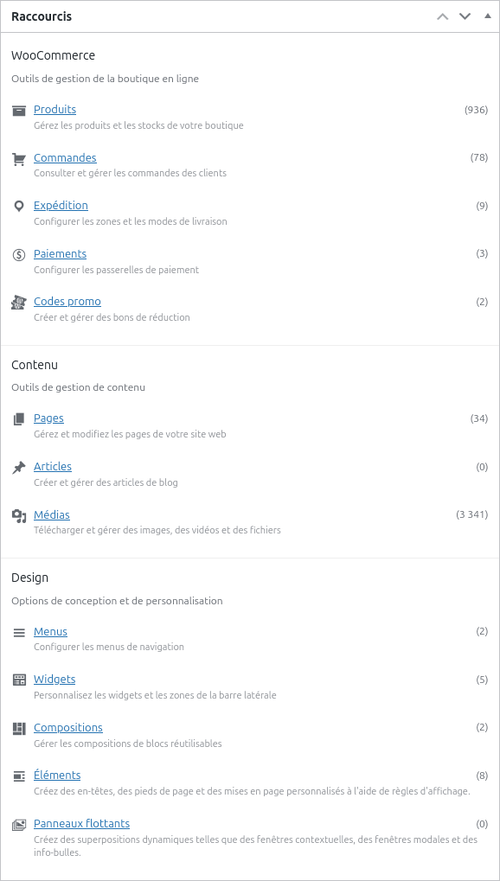Screen dimensions: 500x881
Task: Move the Raccourcis widget down using the chevron
Action: pos(465,16)
